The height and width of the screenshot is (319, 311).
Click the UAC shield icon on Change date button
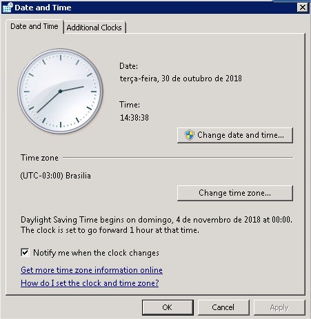(190, 135)
